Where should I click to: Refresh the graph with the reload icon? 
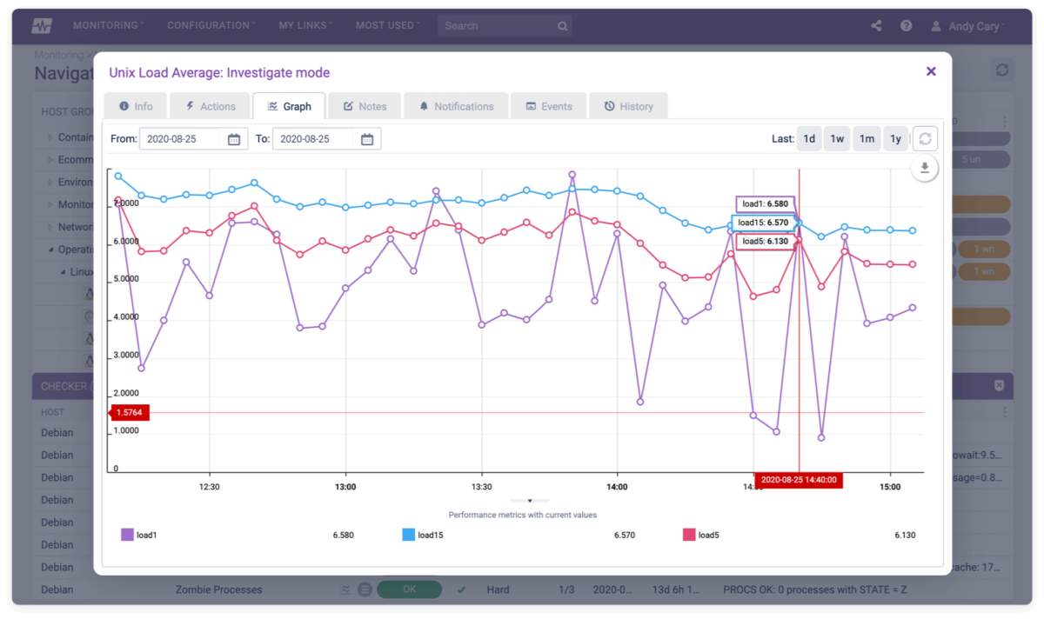pos(925,138)
